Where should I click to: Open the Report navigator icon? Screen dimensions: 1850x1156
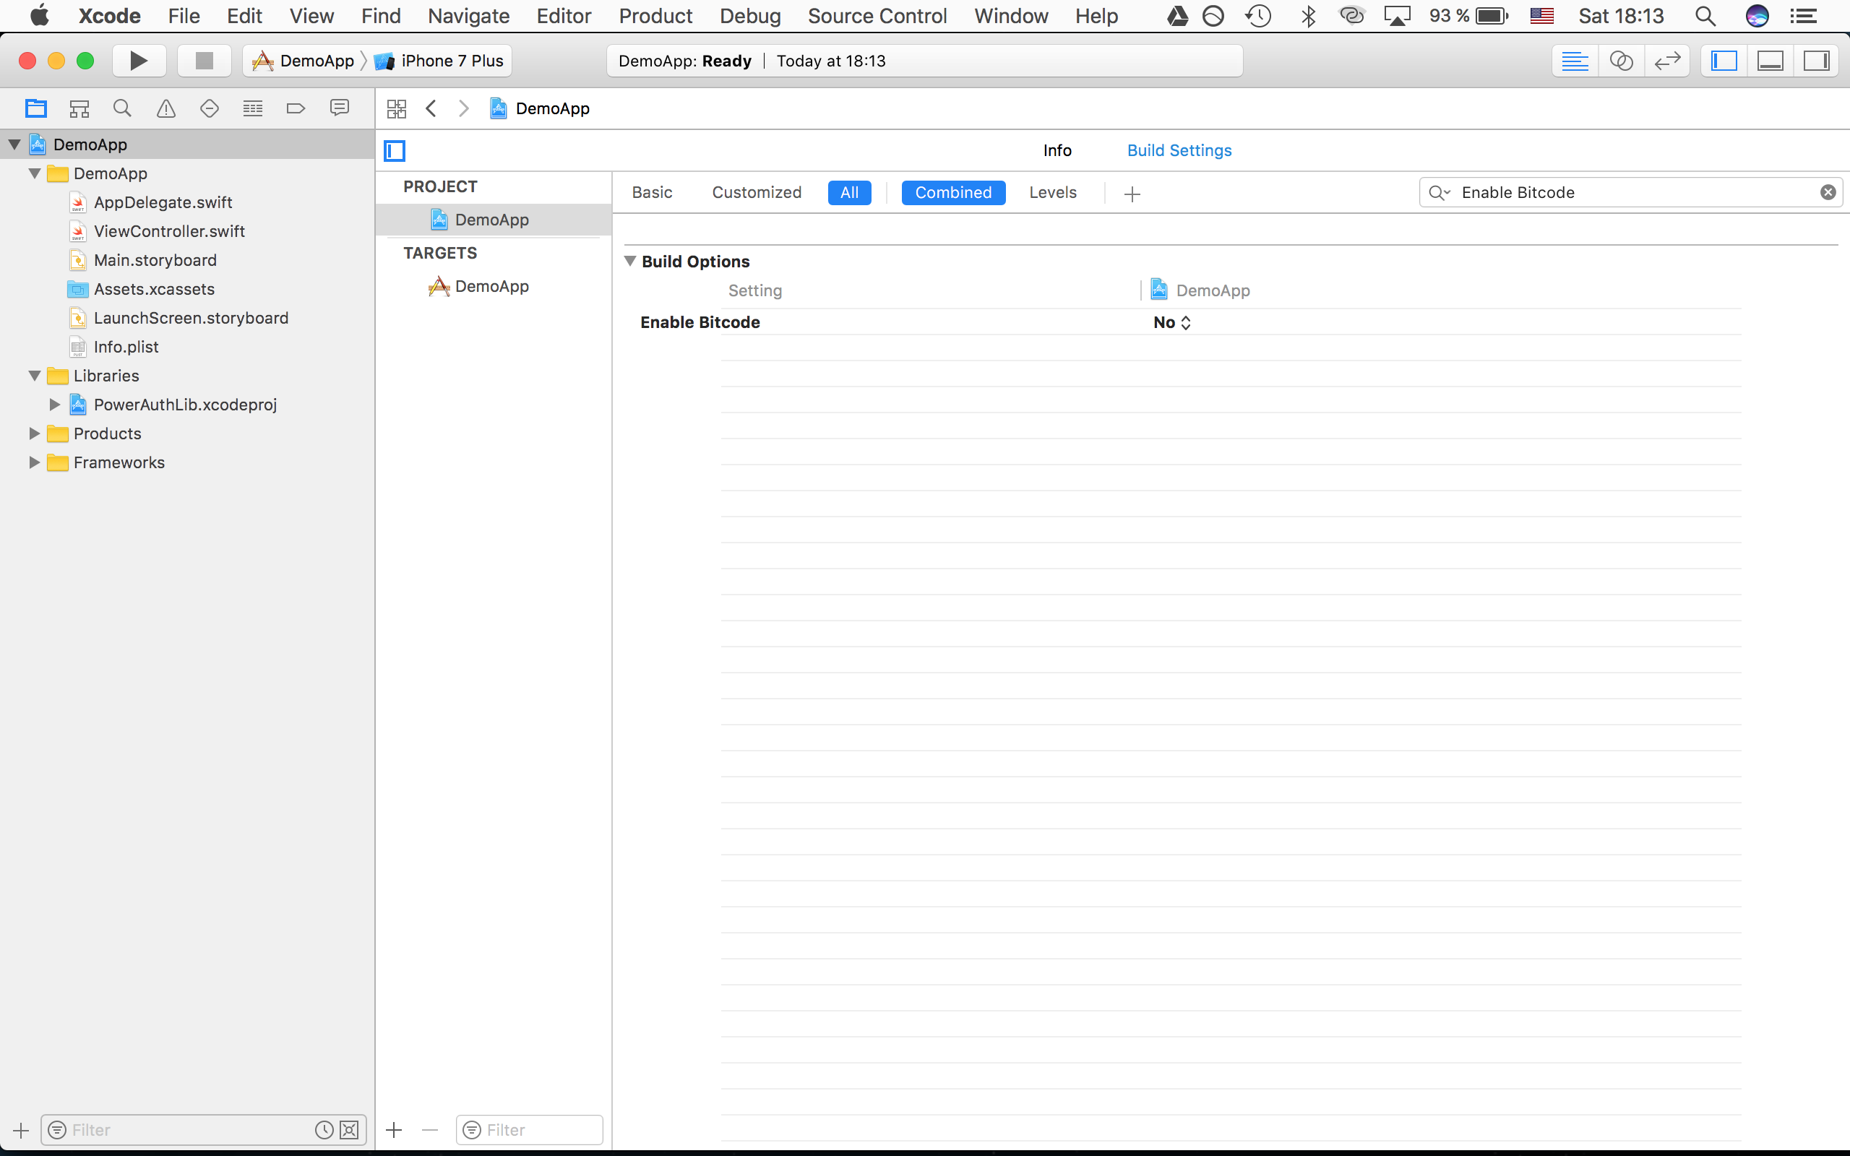point(340,108)
